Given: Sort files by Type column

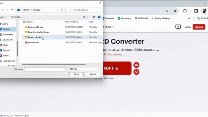Looking at the screenshot, I should (x=91, y=22).
